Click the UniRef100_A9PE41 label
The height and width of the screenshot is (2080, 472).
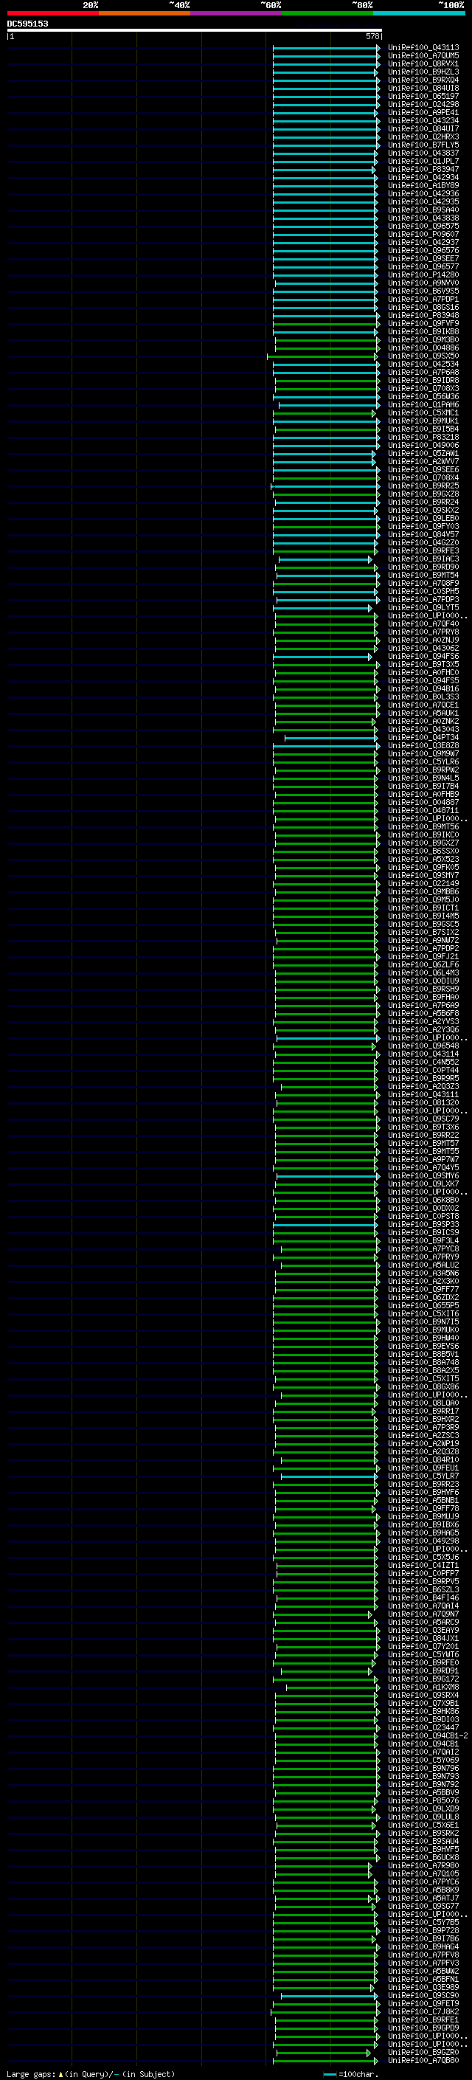(423, 112)
